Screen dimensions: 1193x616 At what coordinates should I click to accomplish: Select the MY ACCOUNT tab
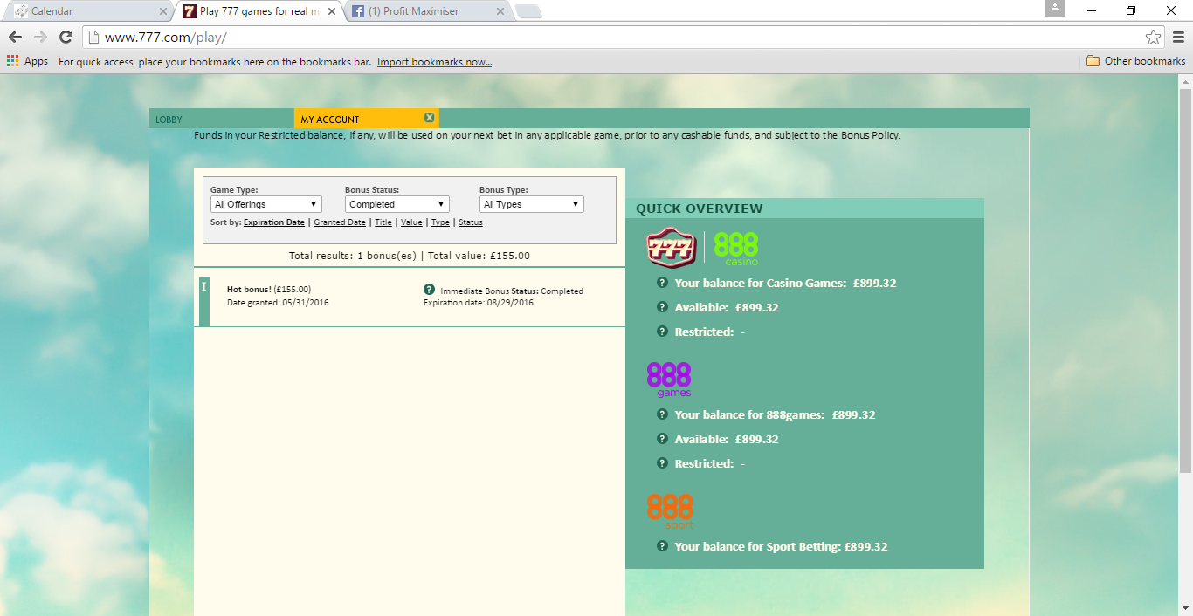pyautogui.click(x=367, y=119)
